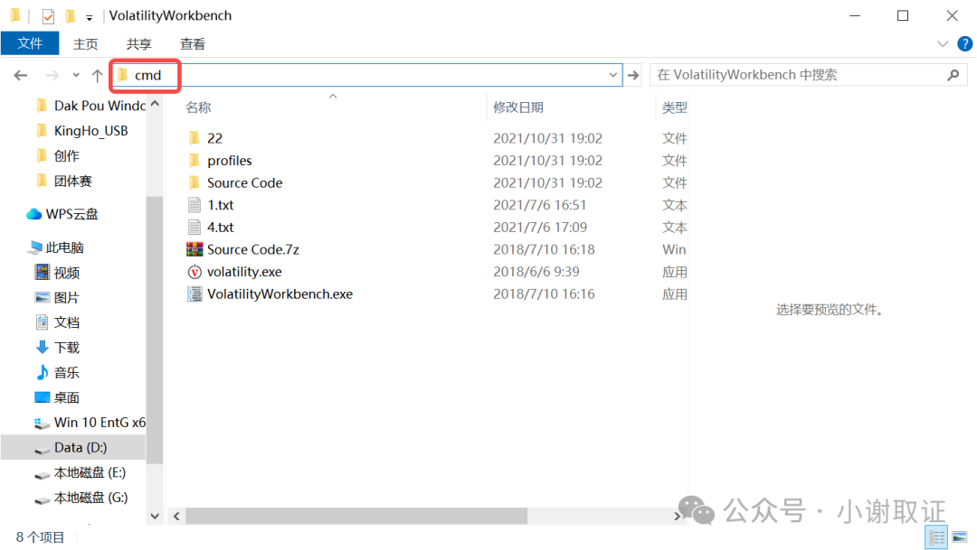Click navigation pane scroll up arrow
This screenshot has width=977, height=550.
tap(155, 104)
